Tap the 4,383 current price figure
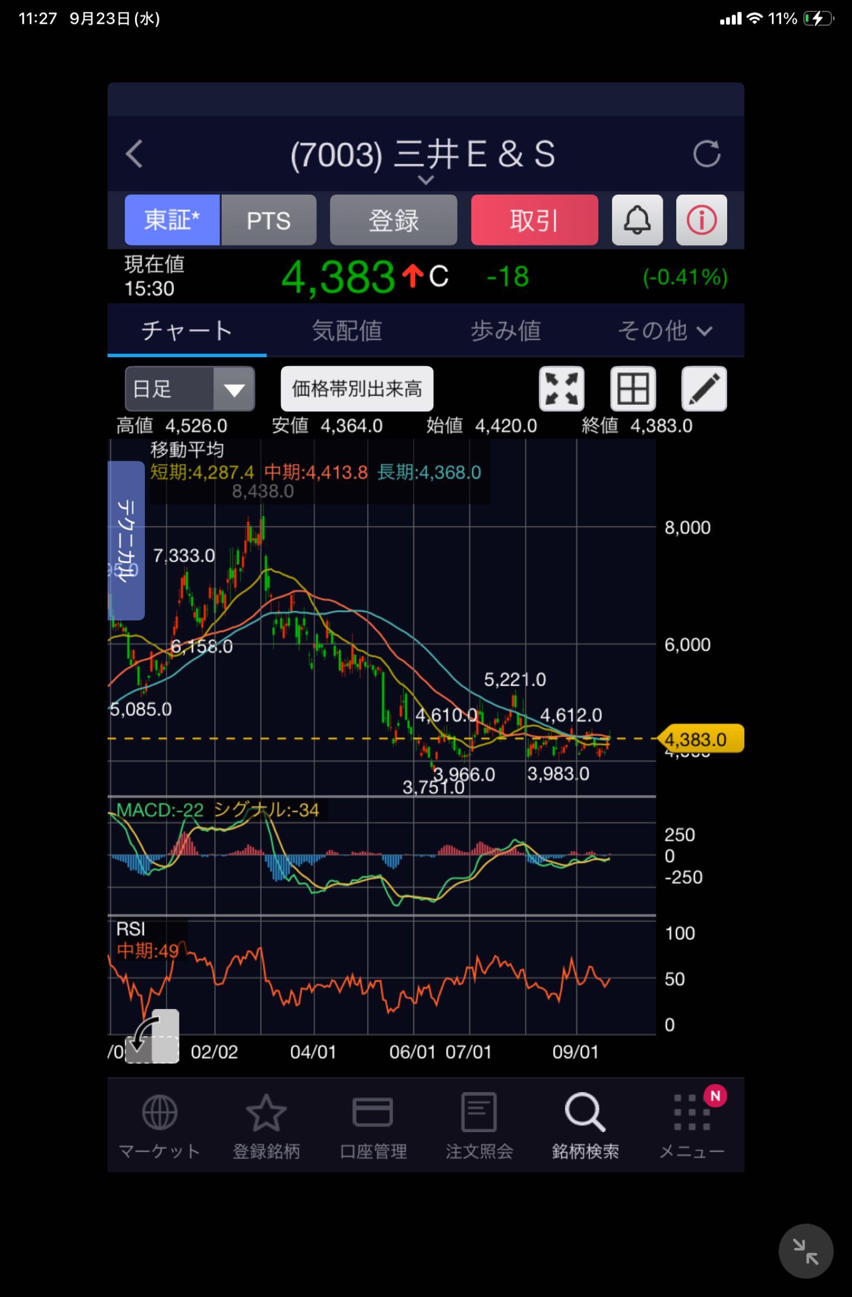Image resolution: width=852 pixels, height=1297 pixels. 338,277
